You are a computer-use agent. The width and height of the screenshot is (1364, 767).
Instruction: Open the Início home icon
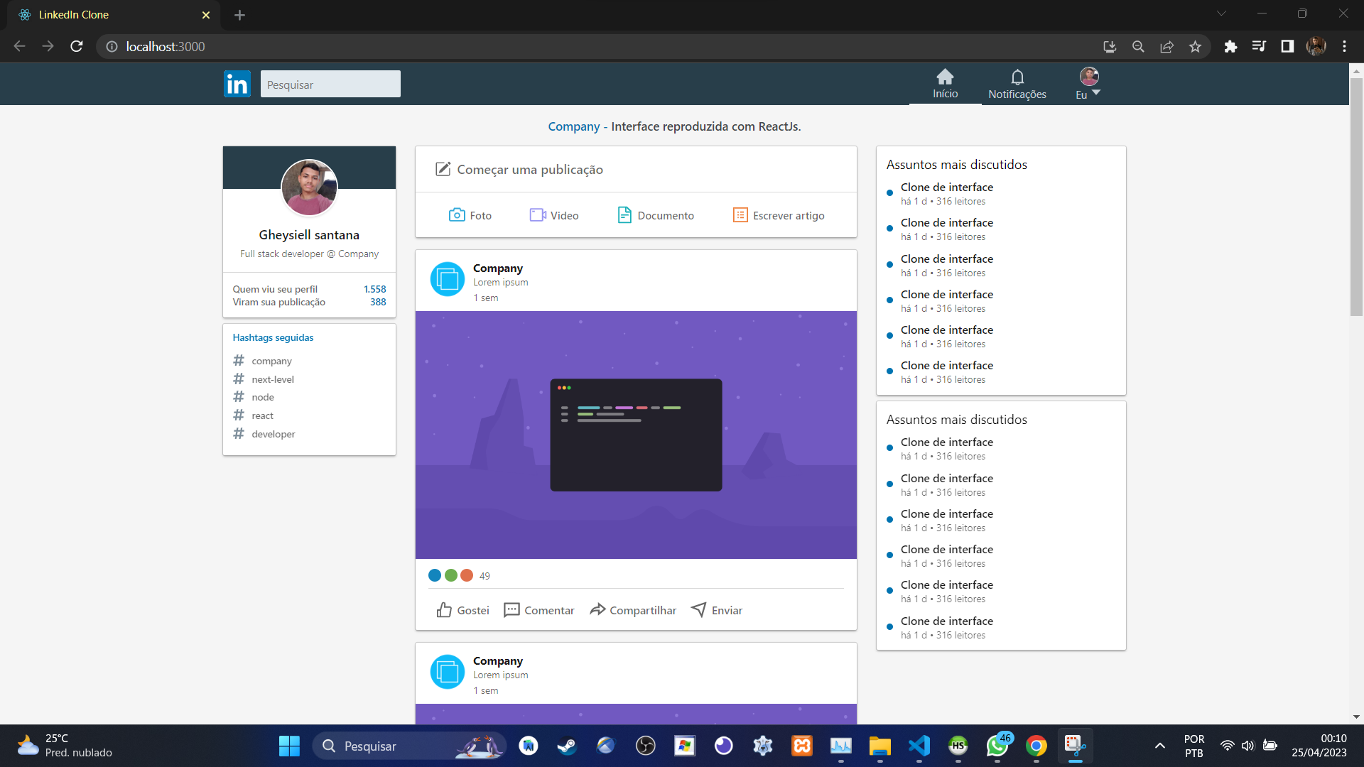click(945, 77)
